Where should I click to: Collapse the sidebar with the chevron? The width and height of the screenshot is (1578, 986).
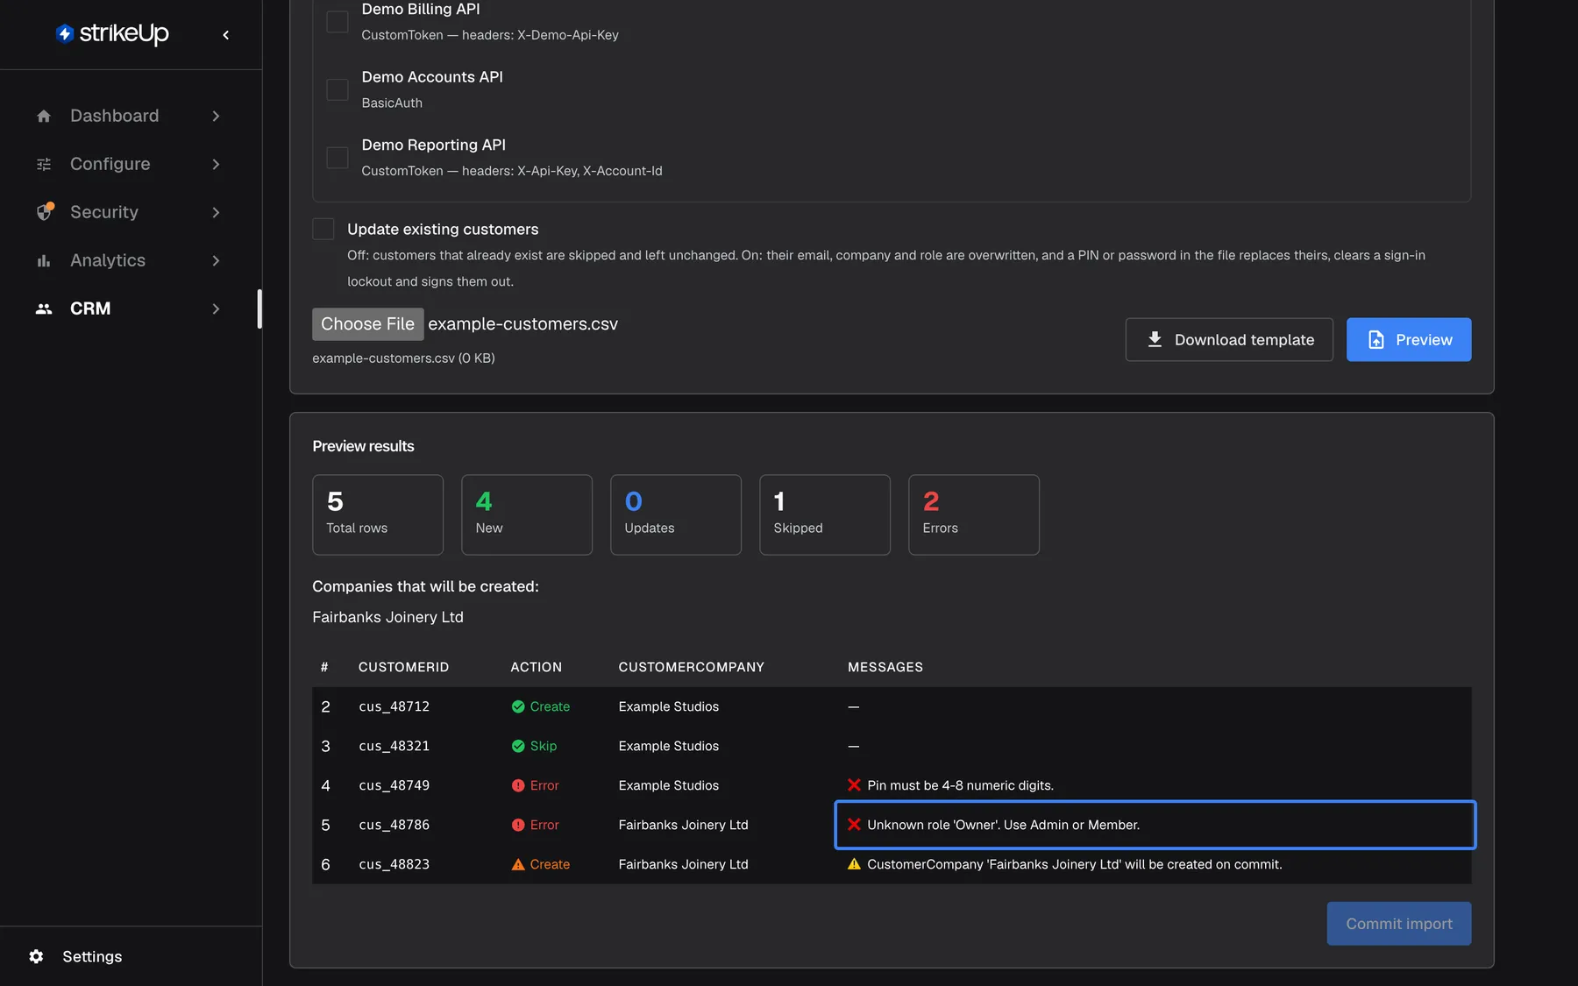(226, 35)
